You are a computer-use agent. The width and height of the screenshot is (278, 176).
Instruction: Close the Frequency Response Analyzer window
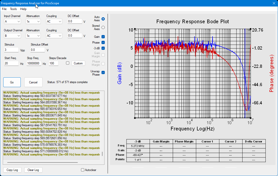click(x=274, y=3)
